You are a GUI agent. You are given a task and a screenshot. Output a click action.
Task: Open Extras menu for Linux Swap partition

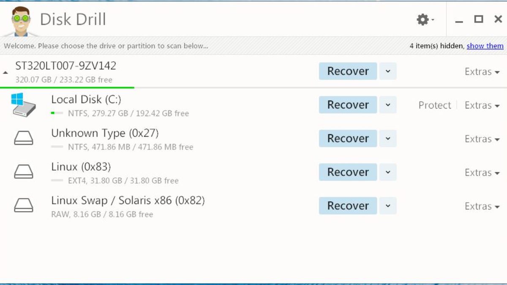pos(482,206)
